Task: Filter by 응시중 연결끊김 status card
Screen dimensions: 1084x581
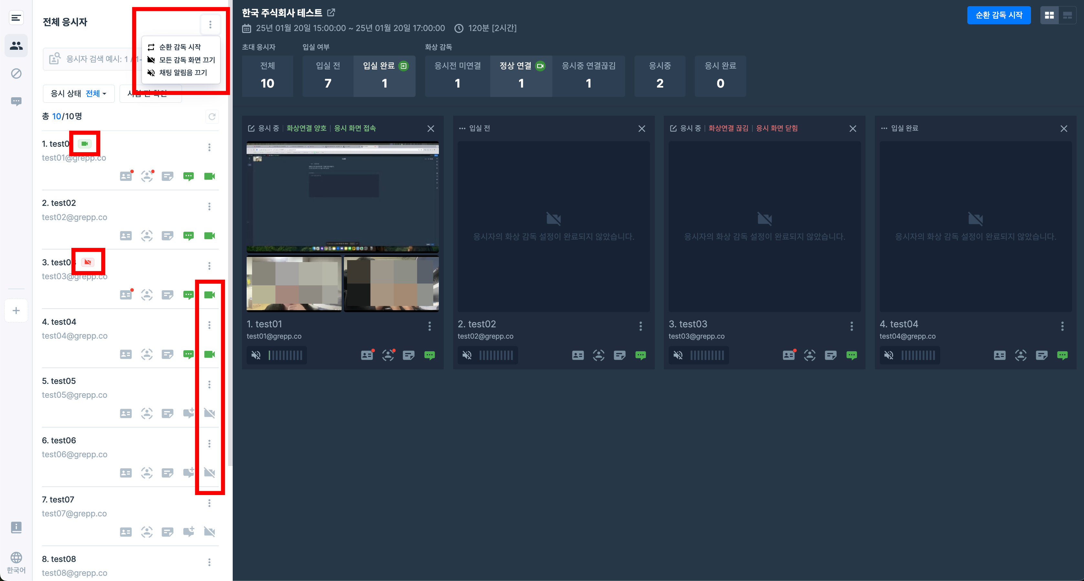Action: point(588,76)
